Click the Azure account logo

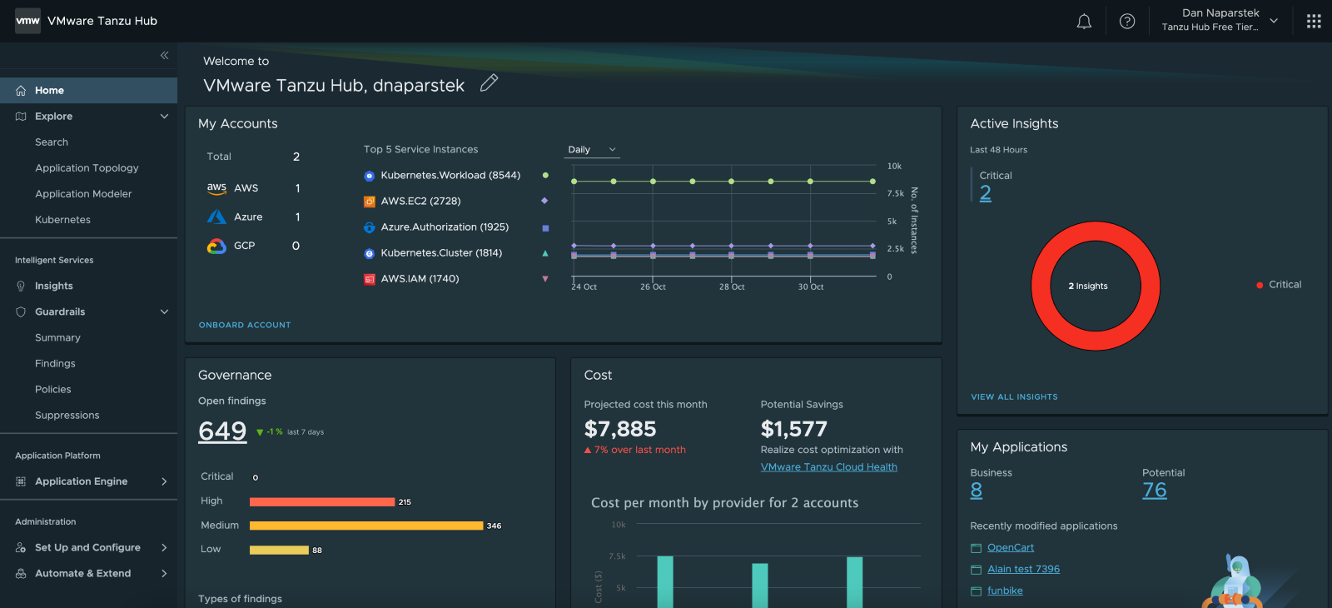(x=216, y=217)
